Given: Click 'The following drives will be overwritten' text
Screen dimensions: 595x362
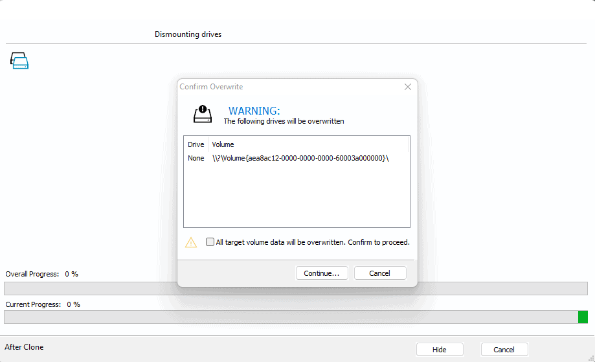Looking at the screenshot, I should point(284,122).
